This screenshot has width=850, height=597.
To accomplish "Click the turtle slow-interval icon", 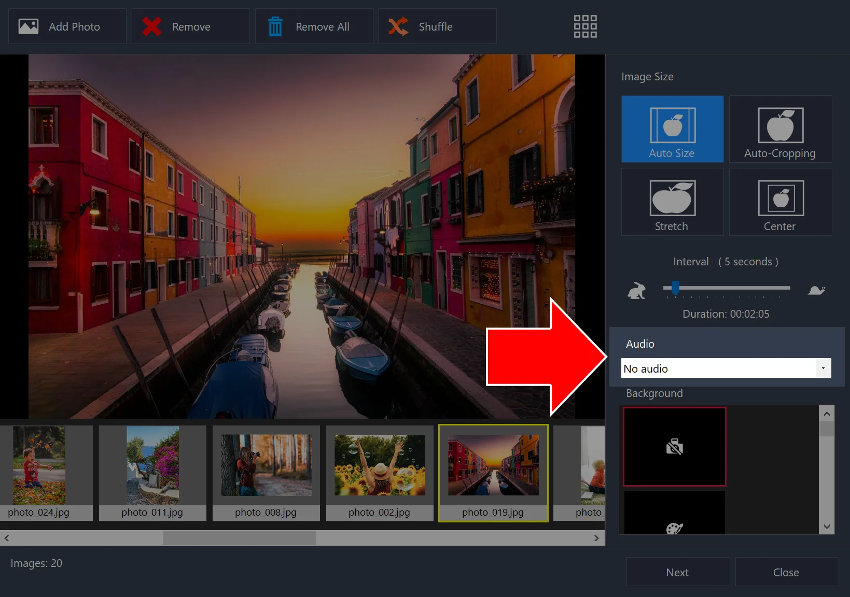I will (x=816, y=290).
